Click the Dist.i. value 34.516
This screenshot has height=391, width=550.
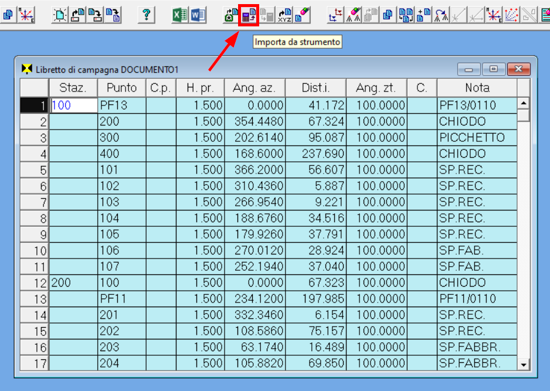tap(315, 219)
